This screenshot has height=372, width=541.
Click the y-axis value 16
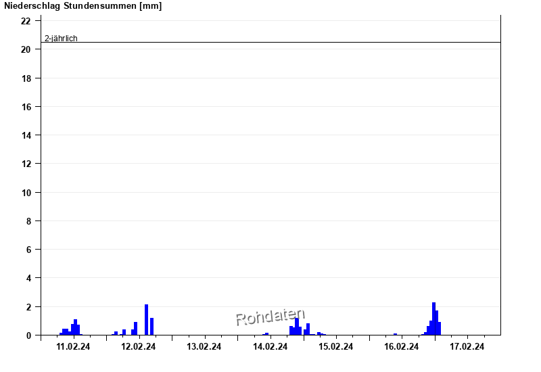click(x=26, y=107)
